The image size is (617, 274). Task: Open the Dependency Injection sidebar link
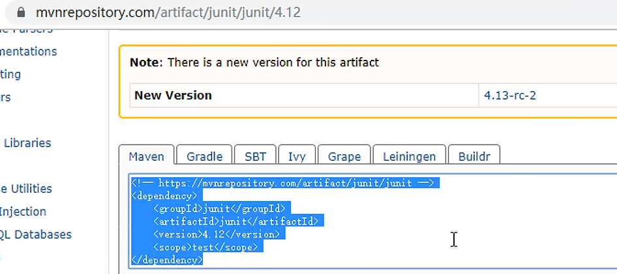pos(23,212)
